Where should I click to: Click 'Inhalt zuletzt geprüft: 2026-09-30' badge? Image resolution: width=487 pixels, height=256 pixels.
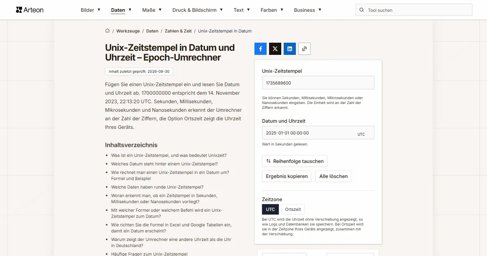tap(139, 72)
